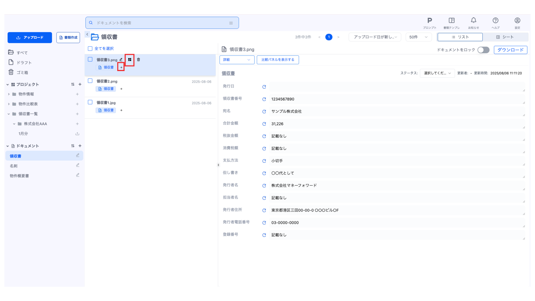
Task: Open the document template (書類テンプレ) icon
Action: (x=451, y=21)
